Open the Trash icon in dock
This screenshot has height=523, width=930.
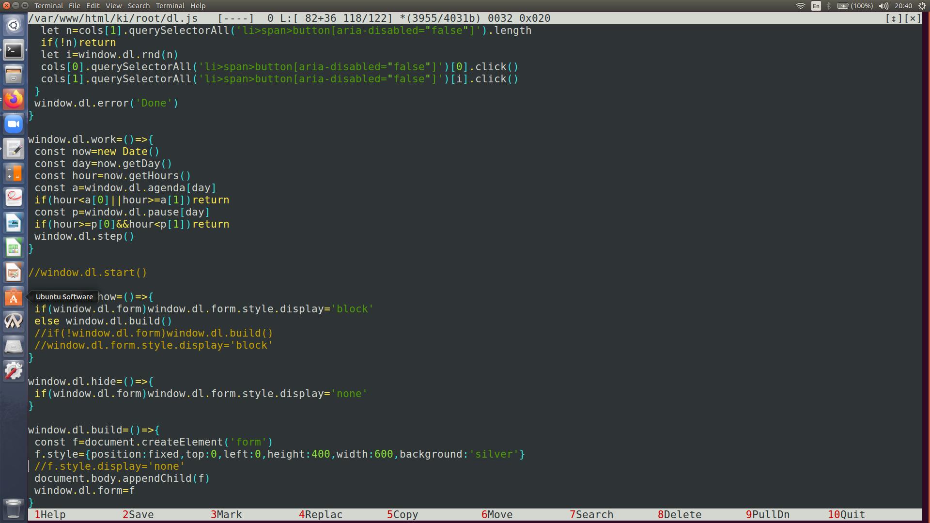[14, 508]
